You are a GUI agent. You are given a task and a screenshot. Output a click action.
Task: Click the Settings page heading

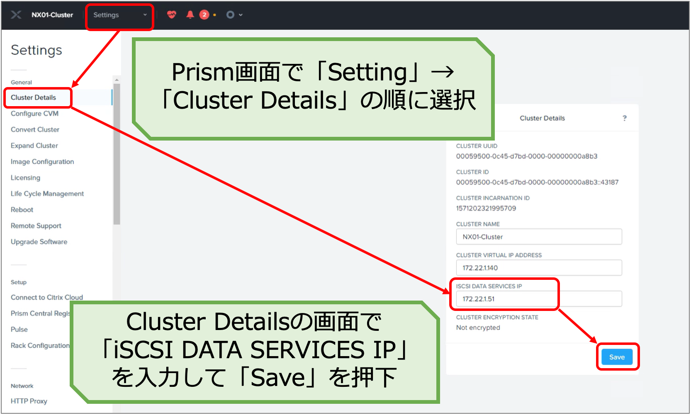[36, 50]
